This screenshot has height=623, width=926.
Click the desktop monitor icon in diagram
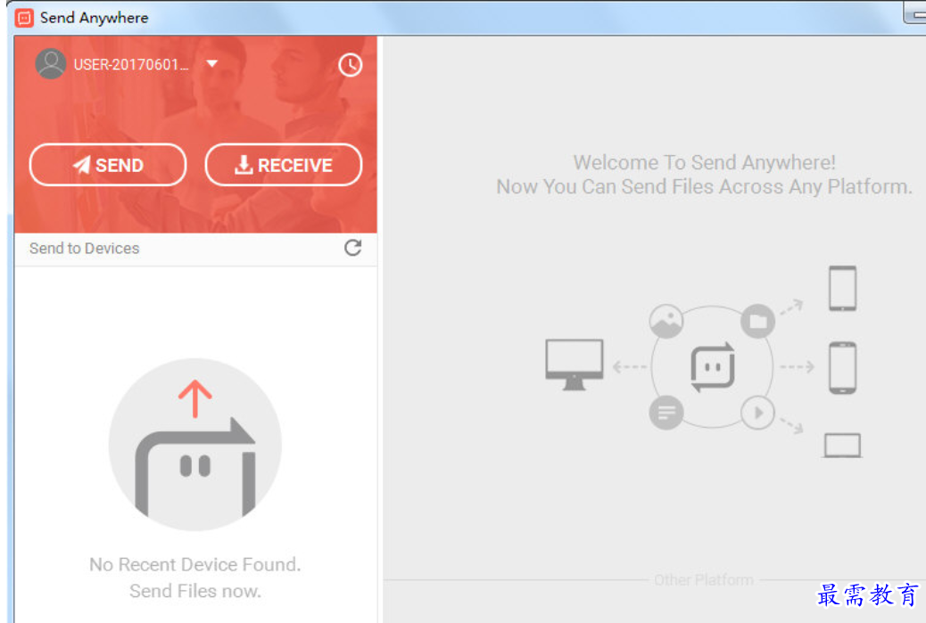(574, 365)
